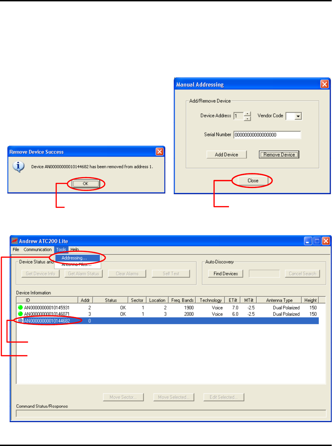Maximize the Andrew ATC200 Lite window
The height and width of the screenshot is (446, 332).
[x=317, y=241]
